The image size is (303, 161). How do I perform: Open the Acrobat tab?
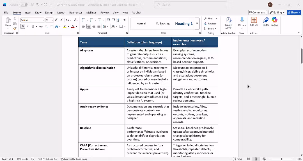pyautogui.click(x=136, y=13)
